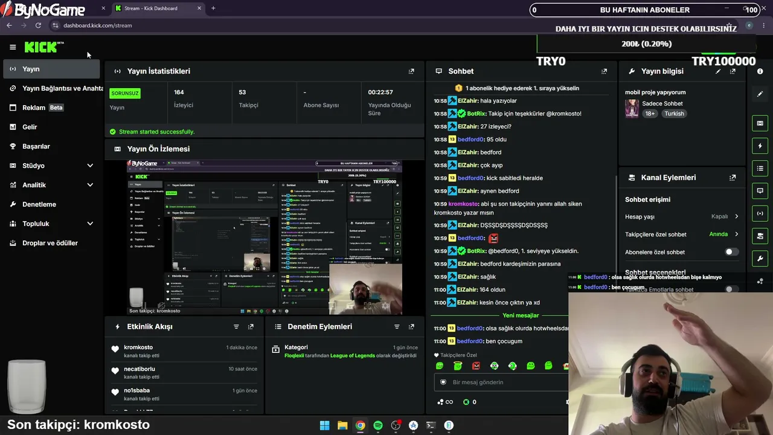Reload the page with browser refresh button

point(38,25)
